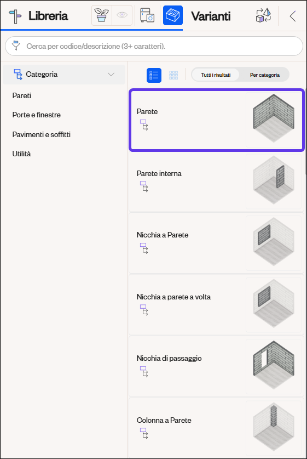This screenshot has width=307, height=459.
Task: Click the plant pot decoration icon
Action: point(102,15)
